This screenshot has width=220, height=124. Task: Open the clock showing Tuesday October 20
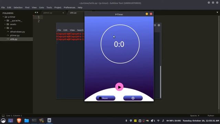[201, 121]
